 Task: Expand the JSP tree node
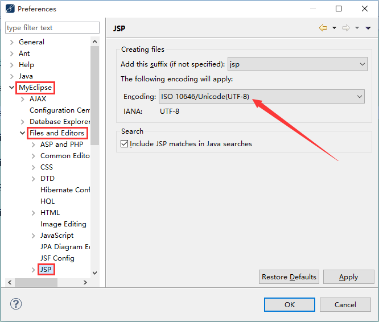34,270
